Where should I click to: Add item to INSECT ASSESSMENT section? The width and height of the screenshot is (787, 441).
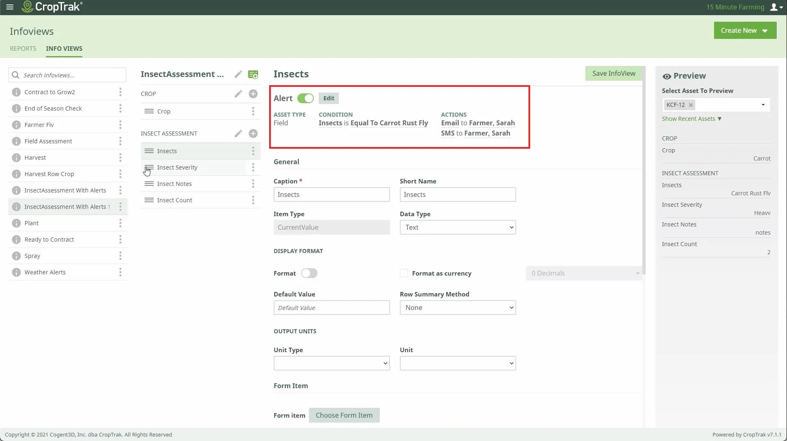(253, 133)
